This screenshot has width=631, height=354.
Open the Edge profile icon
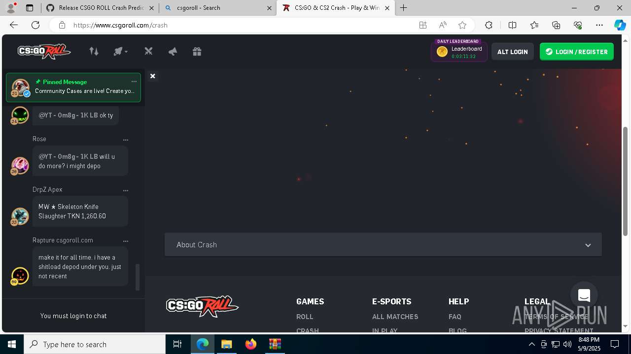[11, 8]
